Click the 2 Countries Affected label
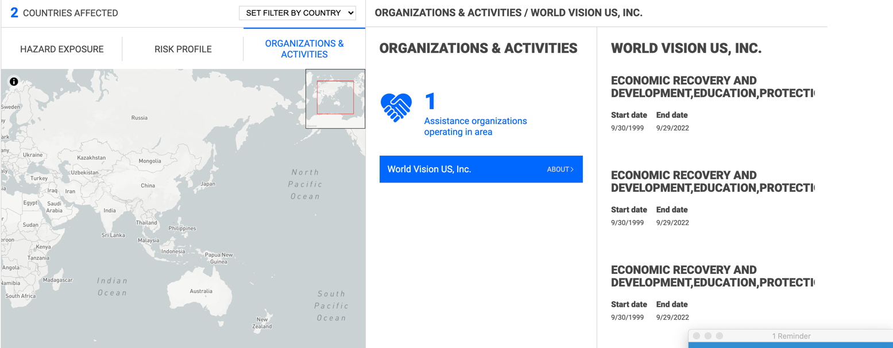 (x=64, y=13)
